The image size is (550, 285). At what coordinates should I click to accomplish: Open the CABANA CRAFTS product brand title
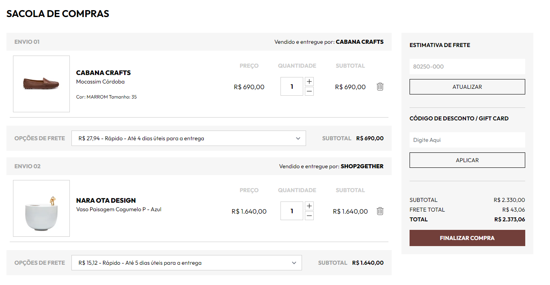(x=104, y=73)
